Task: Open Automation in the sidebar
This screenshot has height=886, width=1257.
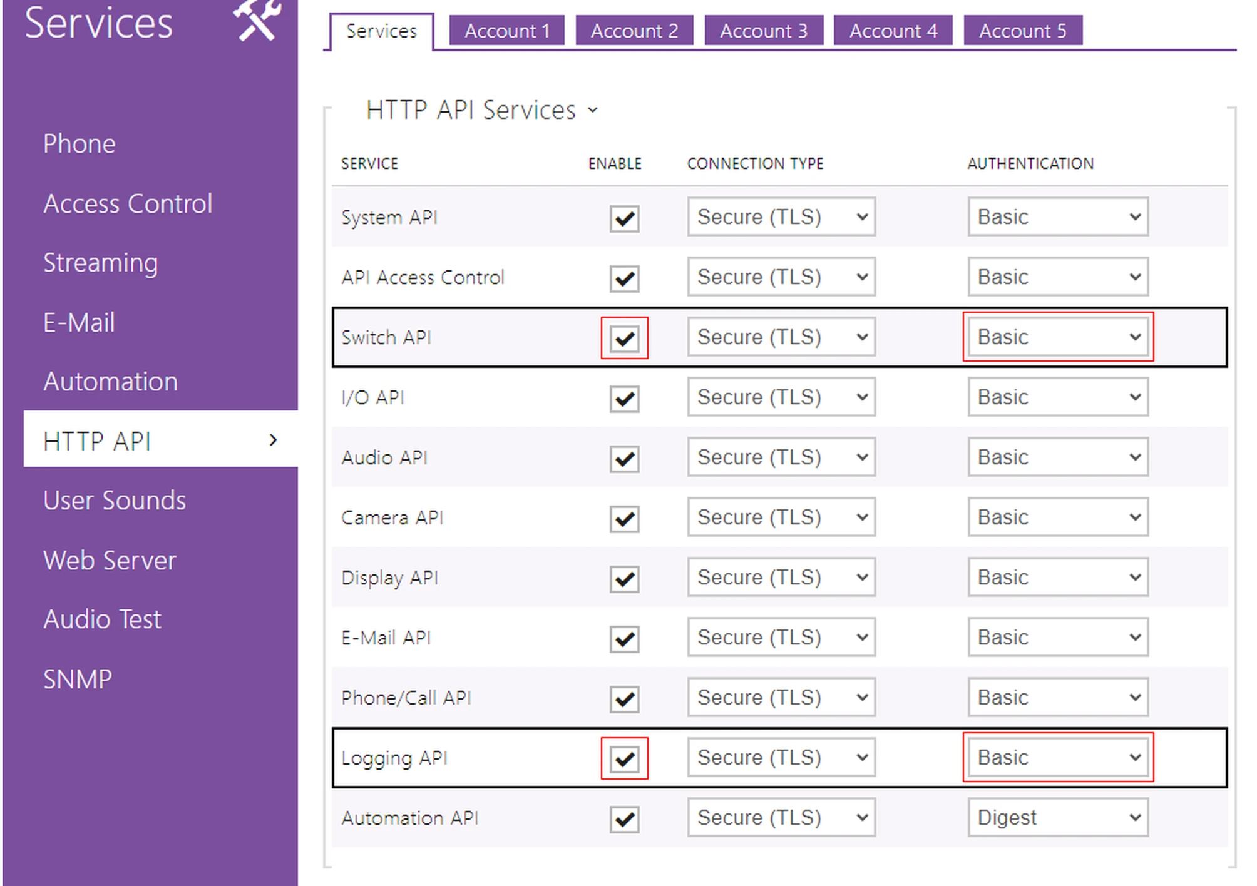Action: pos(110,382)
